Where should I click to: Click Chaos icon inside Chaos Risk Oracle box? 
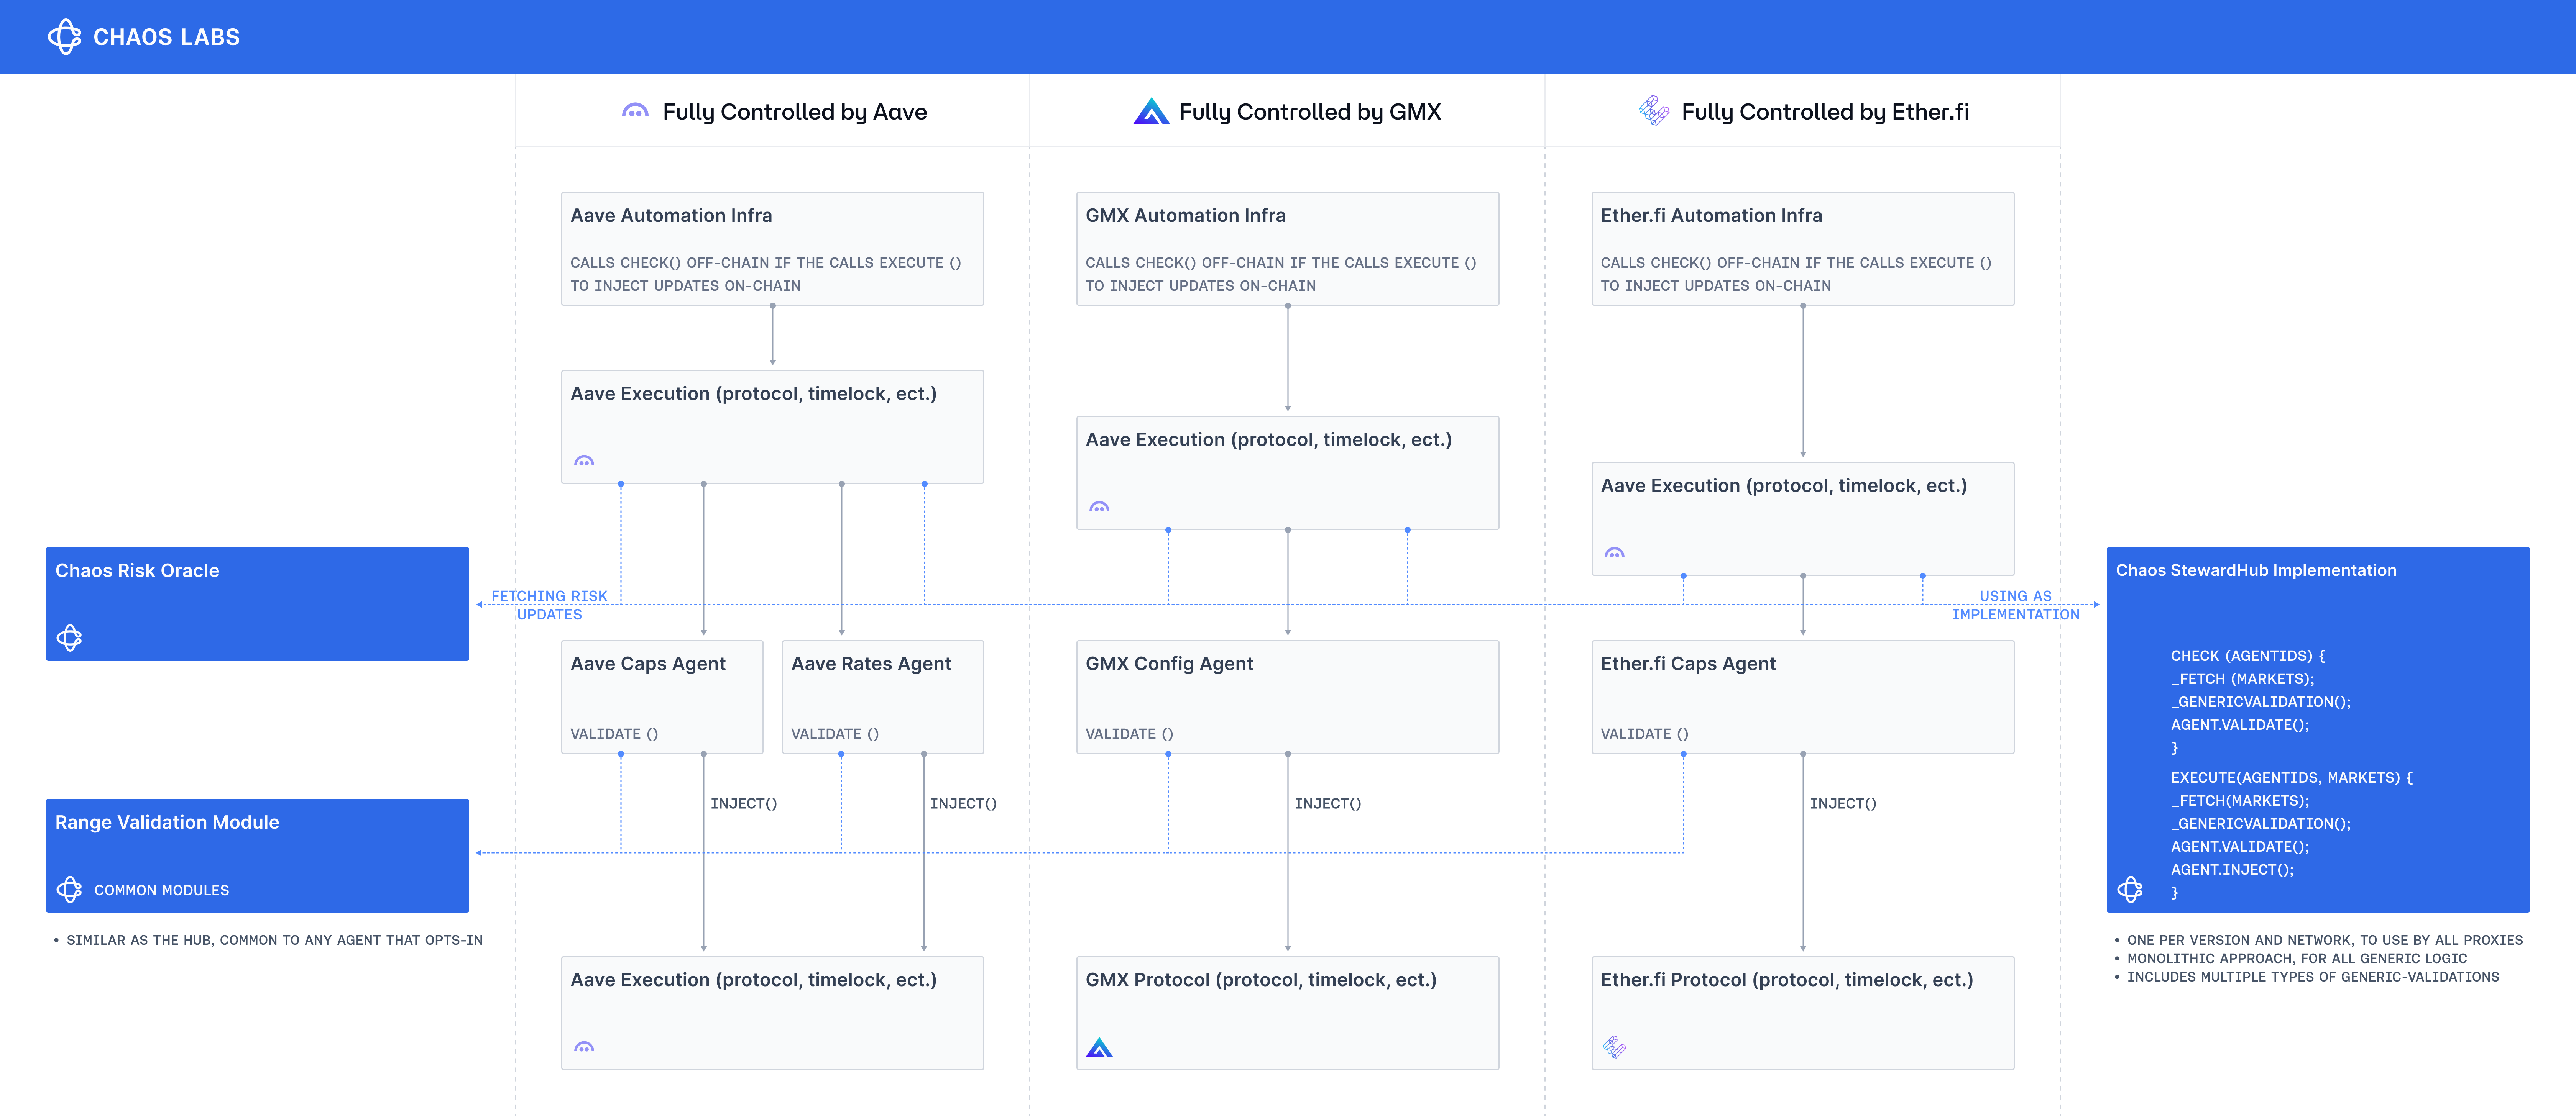tap(69, 637)
